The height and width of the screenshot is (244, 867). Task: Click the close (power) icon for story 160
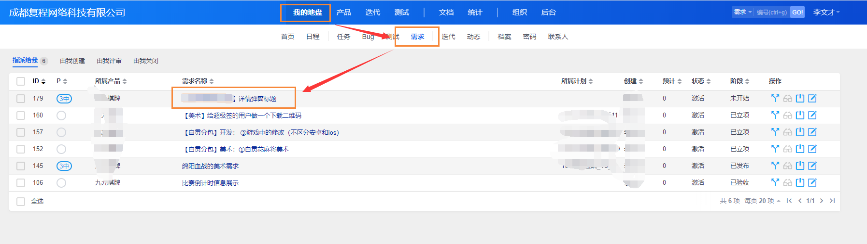pyautogui.click(x=800, y=115)
